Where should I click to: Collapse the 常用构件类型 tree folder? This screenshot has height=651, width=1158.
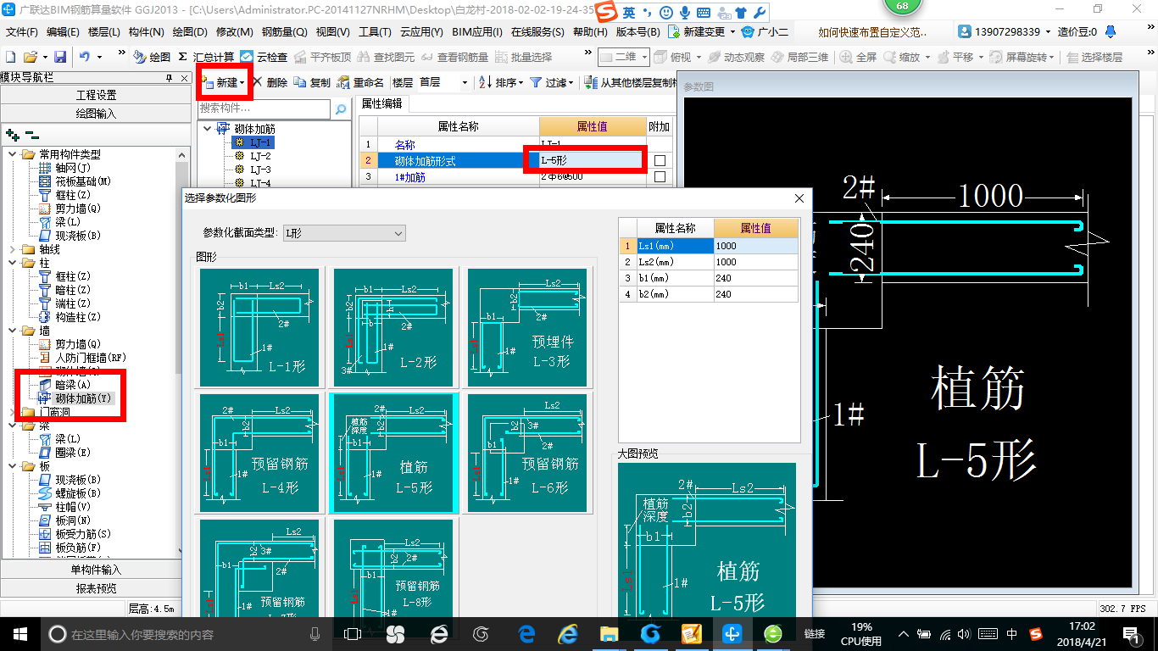12,154
